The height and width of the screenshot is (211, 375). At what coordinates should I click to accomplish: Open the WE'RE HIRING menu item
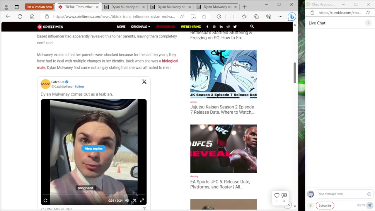tap(191, 27)
